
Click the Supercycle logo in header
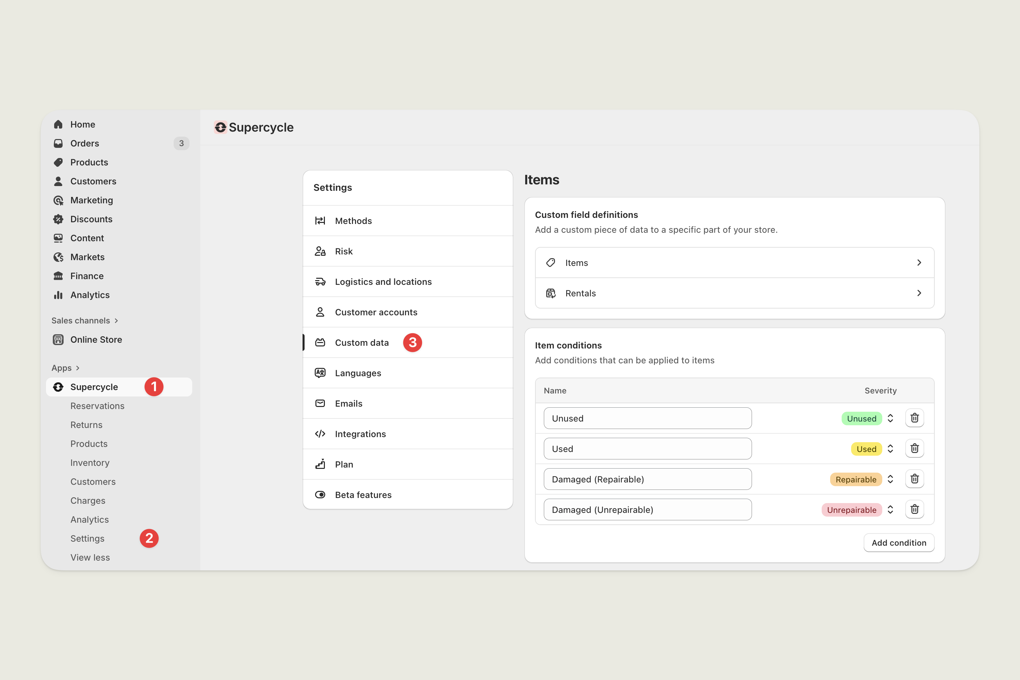[220, 127]
